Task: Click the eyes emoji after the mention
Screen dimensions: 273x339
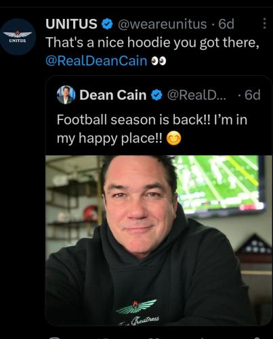Action: coord(159,61)
